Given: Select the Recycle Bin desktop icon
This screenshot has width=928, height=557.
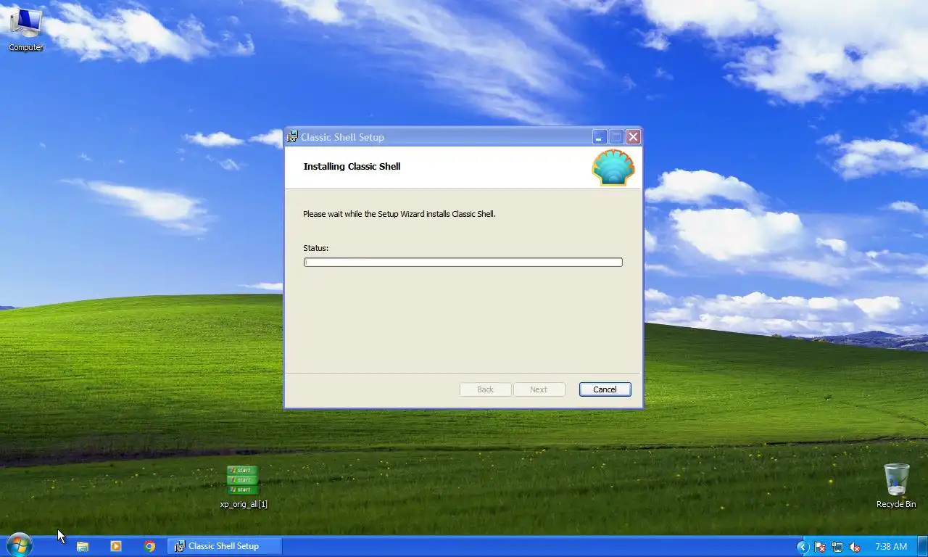Looking at the screenshot, I should [x=896, y=486].
